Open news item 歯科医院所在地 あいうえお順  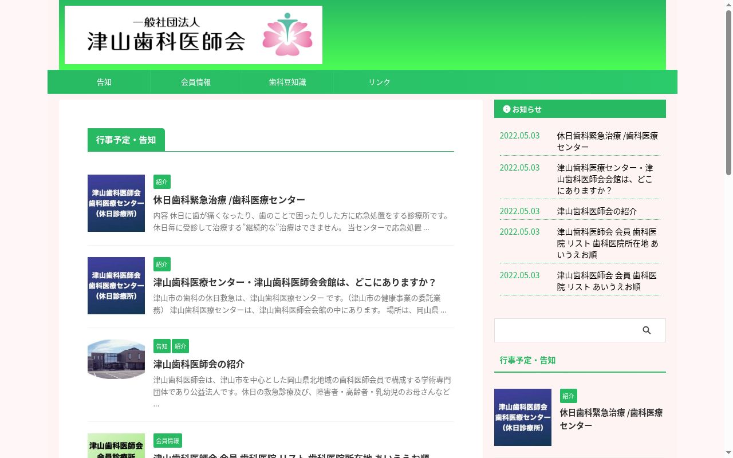pos(608,243)
